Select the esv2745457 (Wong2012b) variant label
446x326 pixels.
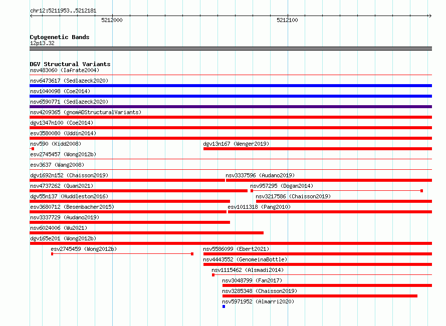pyautogui.click(x=63, y=154)
